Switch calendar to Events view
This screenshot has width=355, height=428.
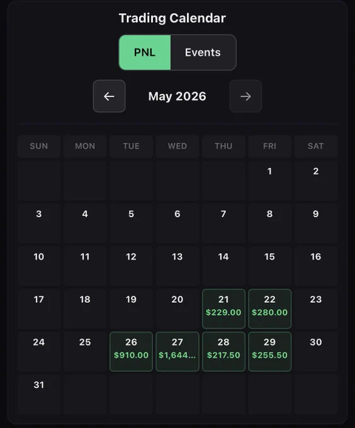click(x=203, y=52)
